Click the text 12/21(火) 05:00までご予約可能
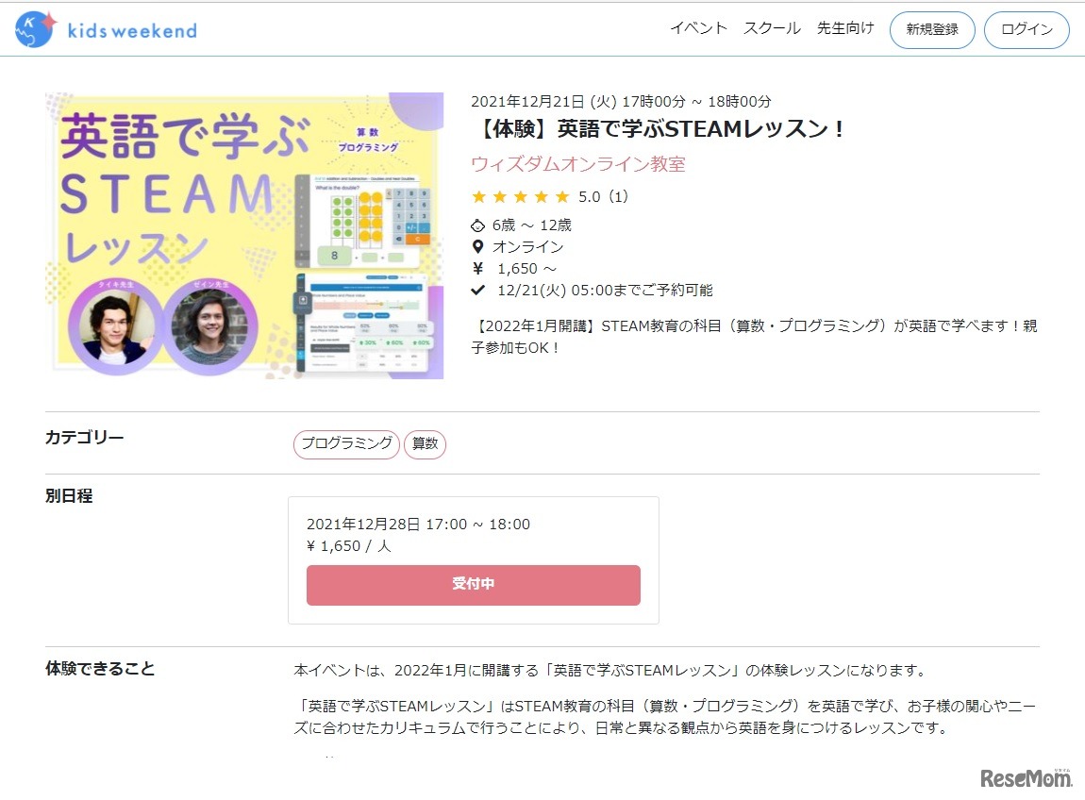Image resolution: width=1085 pixels, height=800 pixels. point(605,290)
